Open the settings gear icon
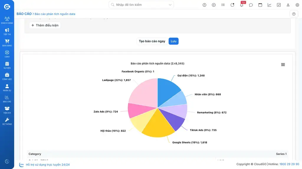 (297, 5)
